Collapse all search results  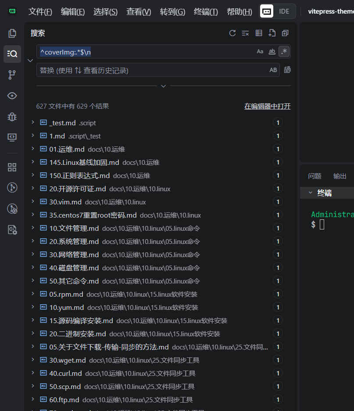[x=285, y=33]
